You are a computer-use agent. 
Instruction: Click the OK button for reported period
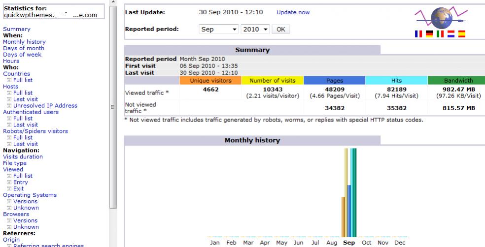281,30
